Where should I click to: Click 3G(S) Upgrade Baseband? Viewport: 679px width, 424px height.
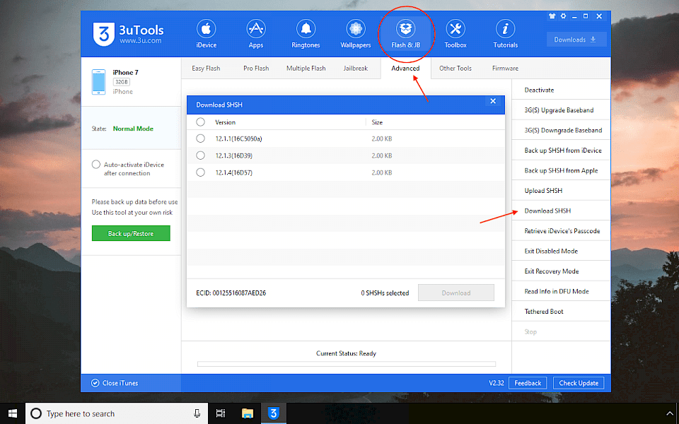point(561,110)
